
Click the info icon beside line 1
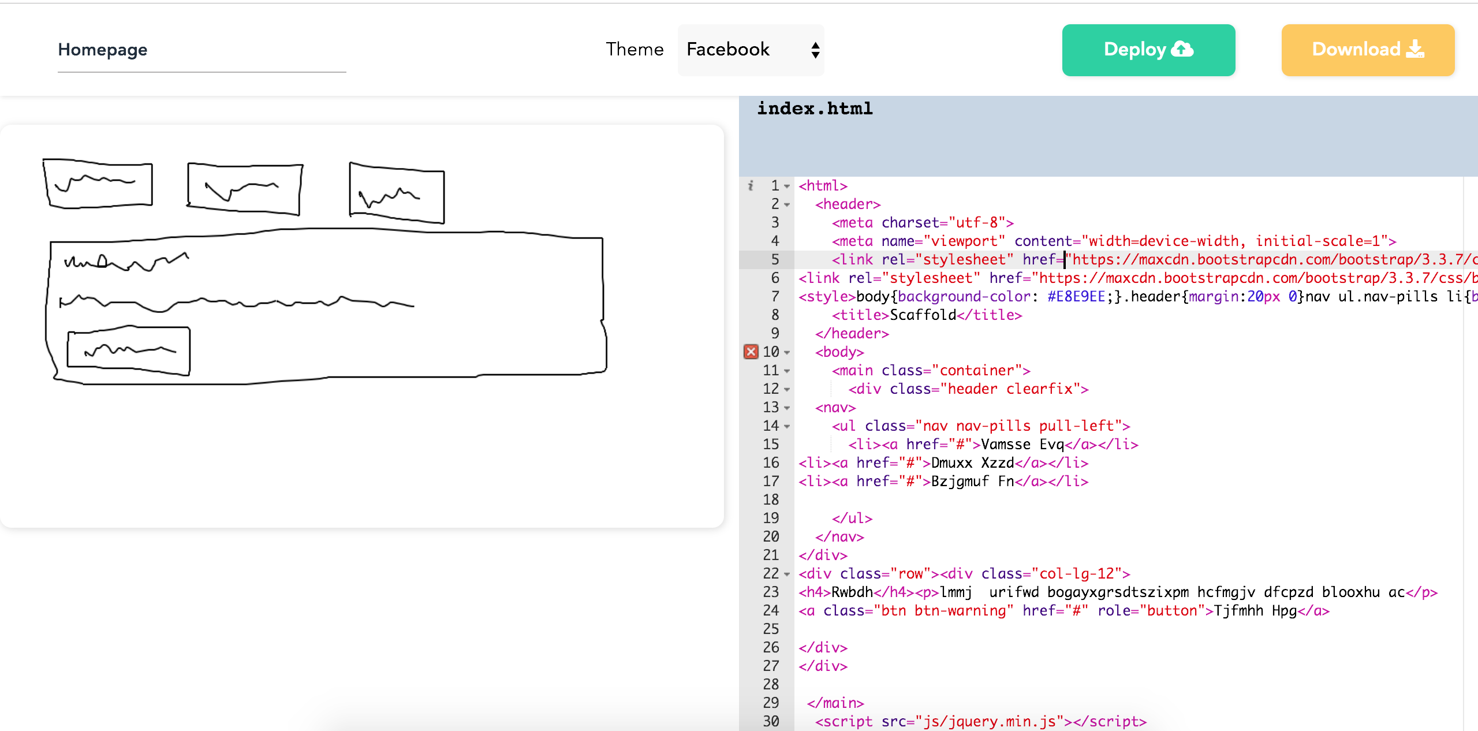[x=751, y=185]
